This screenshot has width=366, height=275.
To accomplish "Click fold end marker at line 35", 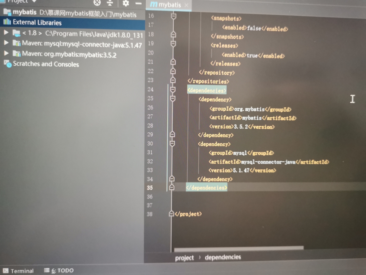I will coord(172,187).
